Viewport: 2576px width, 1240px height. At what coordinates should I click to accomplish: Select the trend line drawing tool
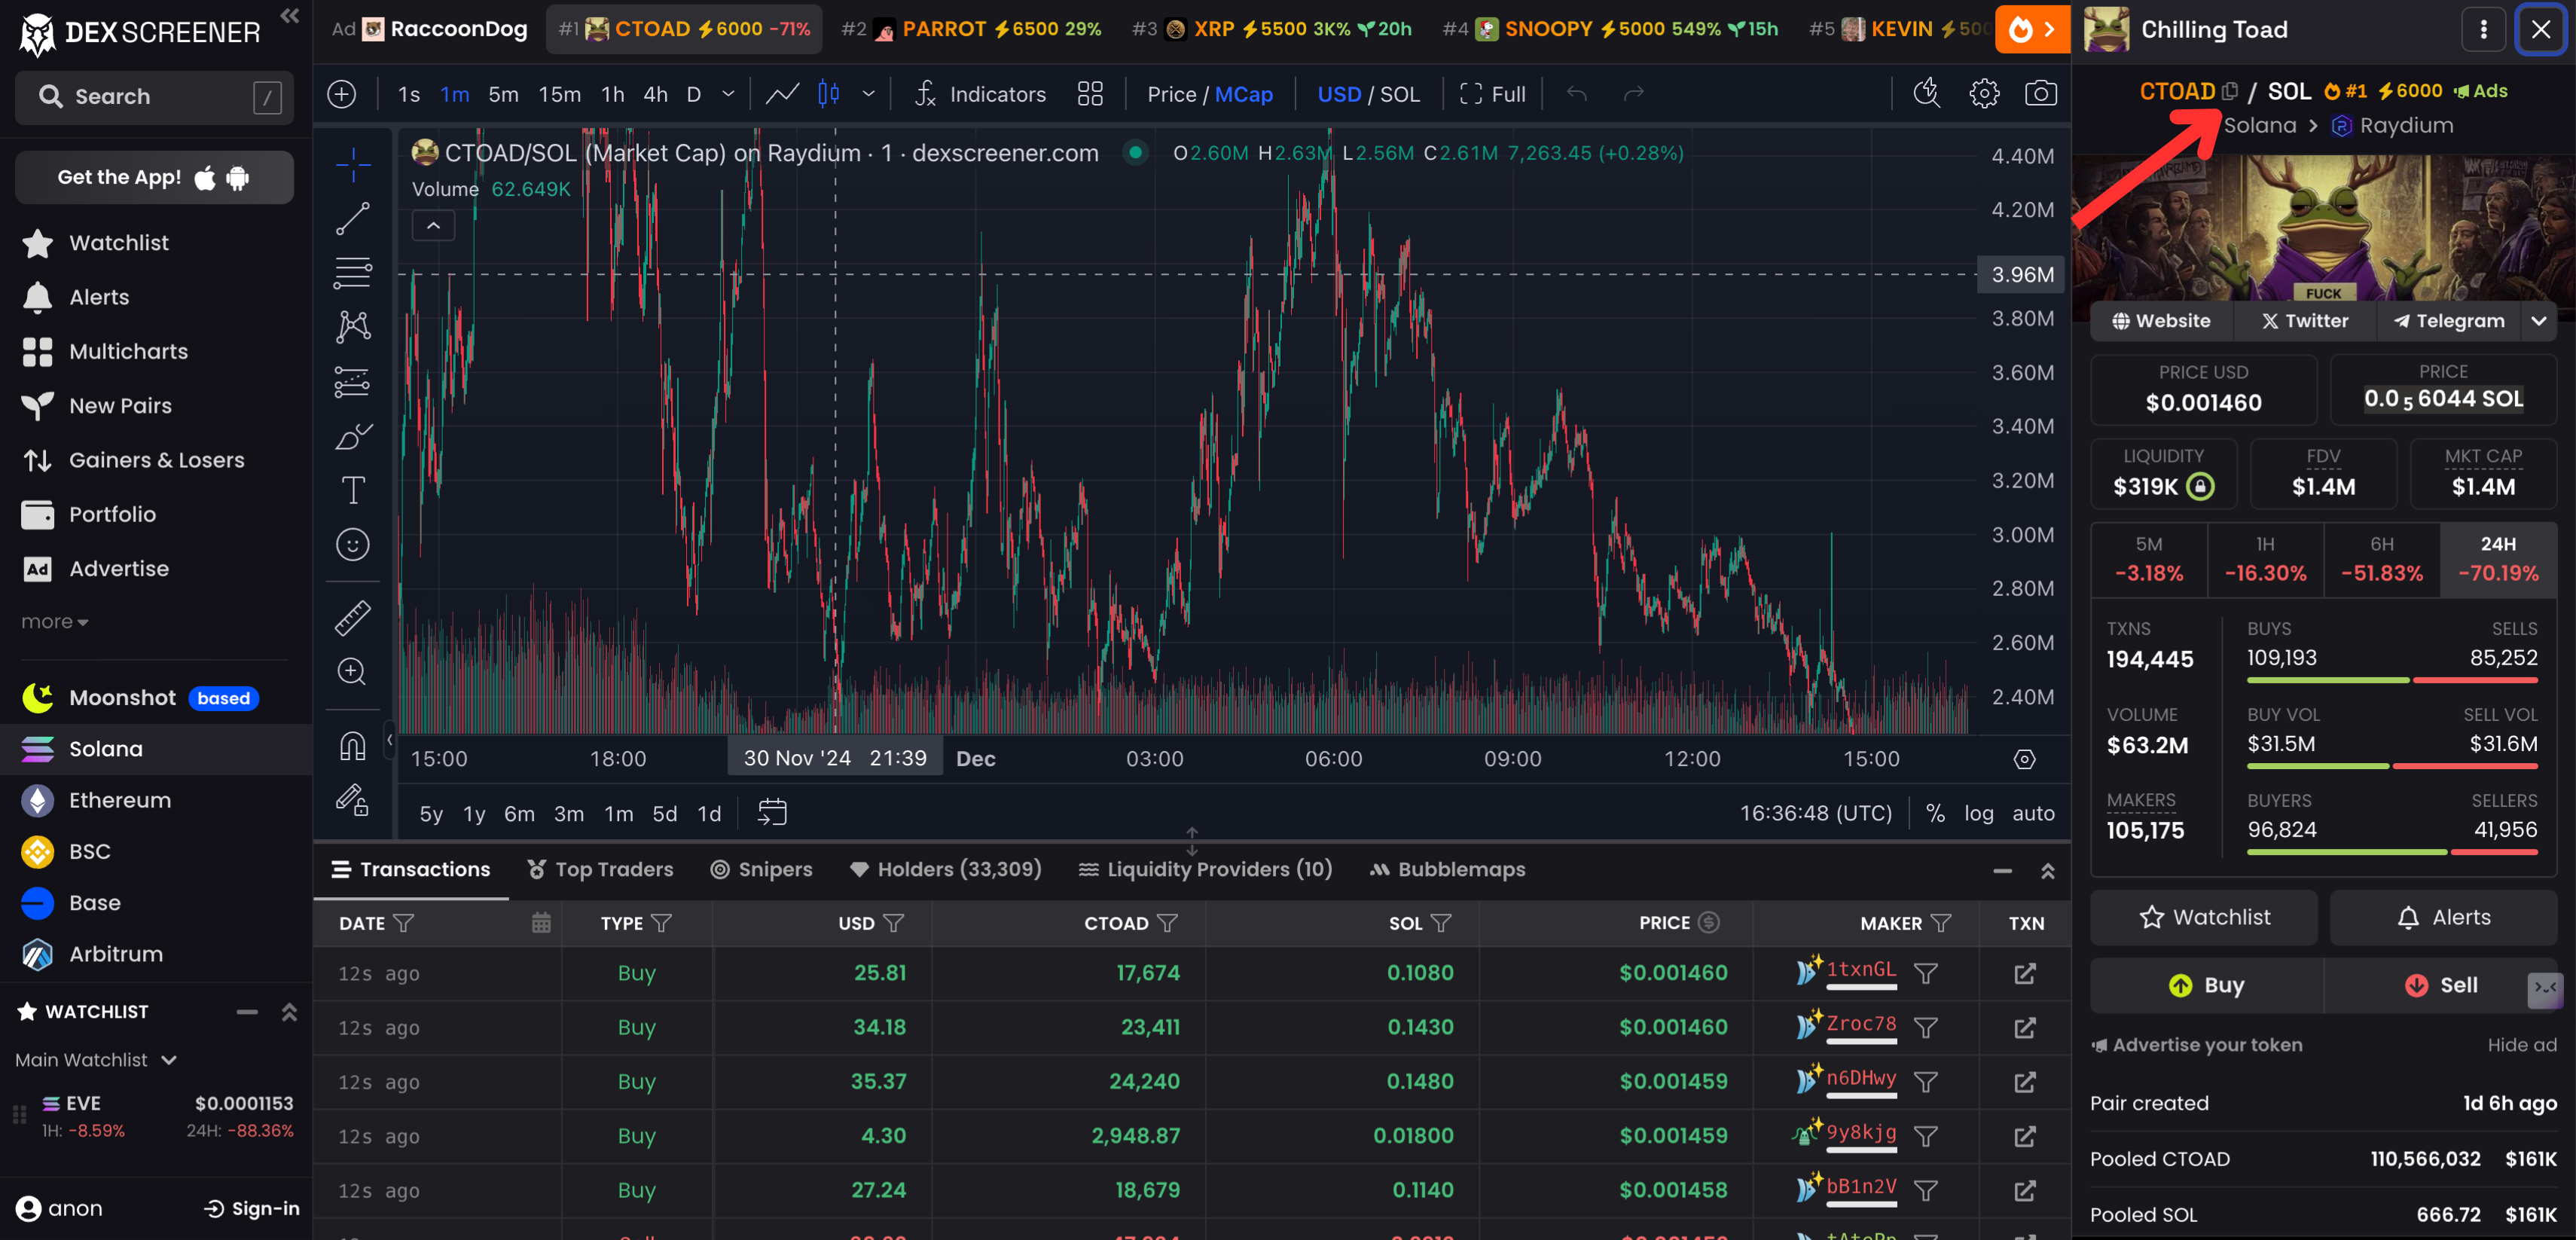pyautogui.click(x=352, y=218)
